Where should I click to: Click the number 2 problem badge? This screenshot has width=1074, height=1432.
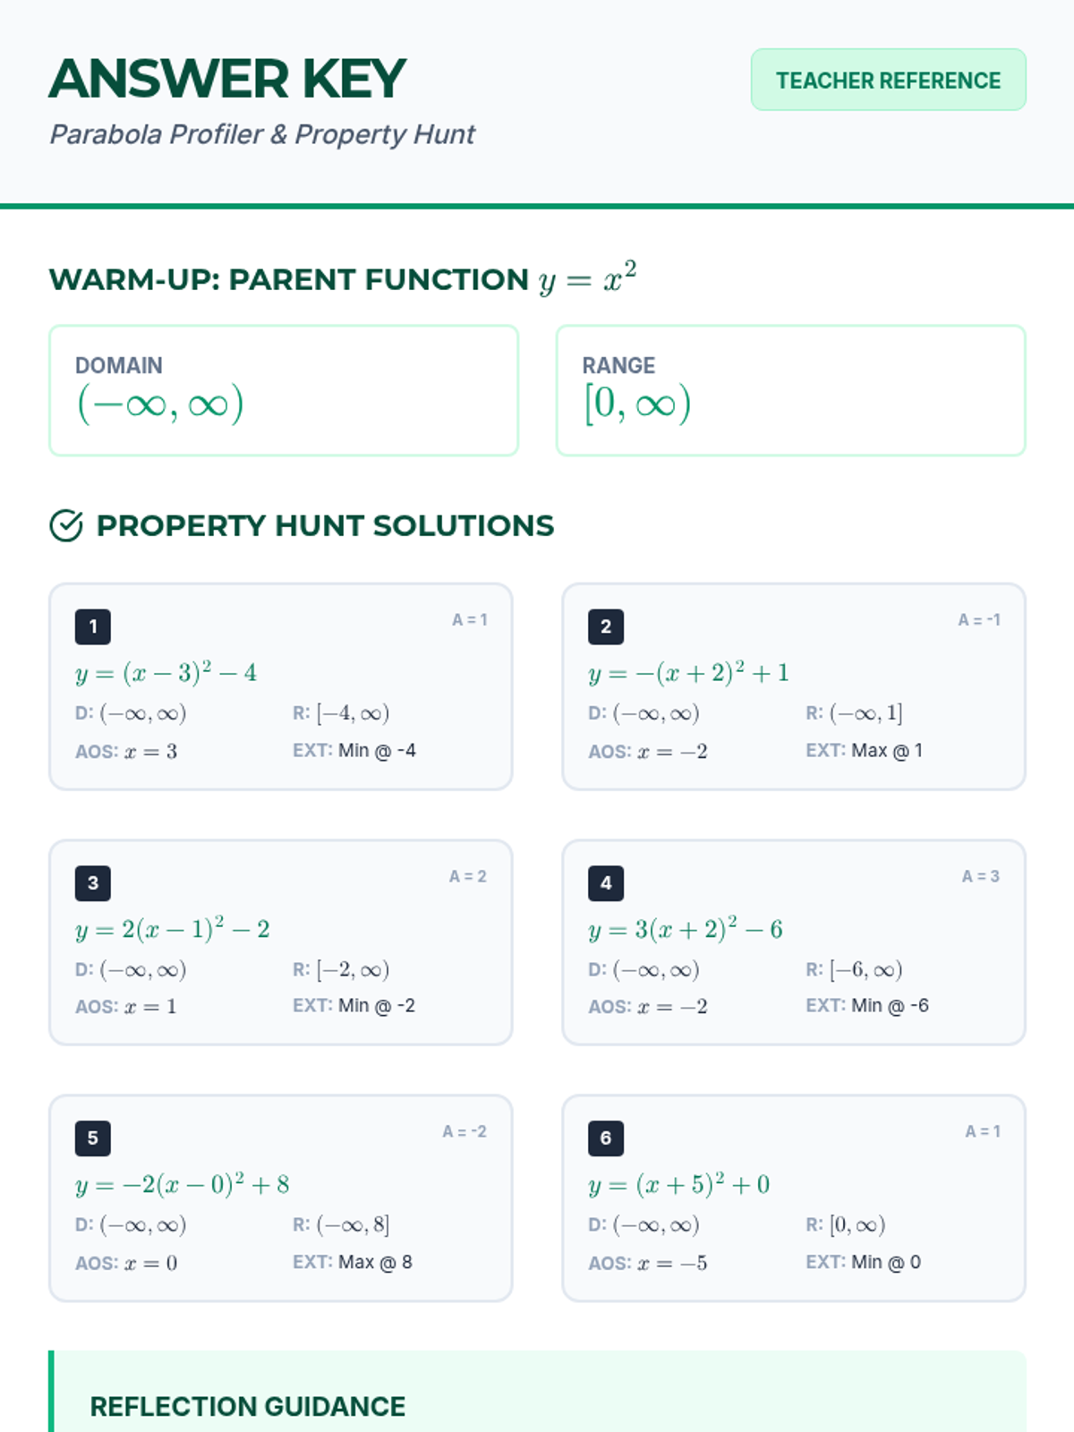(x=606, y=627)
